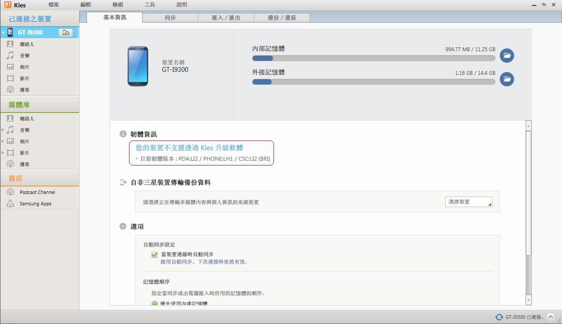The image size is (562, 324).
Task: Expand 影片 in media library
Action: tap(3, 153)
